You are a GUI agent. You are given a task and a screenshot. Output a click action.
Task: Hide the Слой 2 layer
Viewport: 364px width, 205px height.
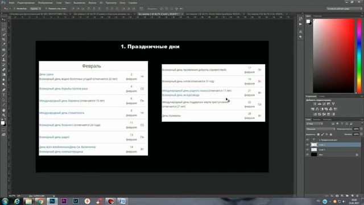308,150
